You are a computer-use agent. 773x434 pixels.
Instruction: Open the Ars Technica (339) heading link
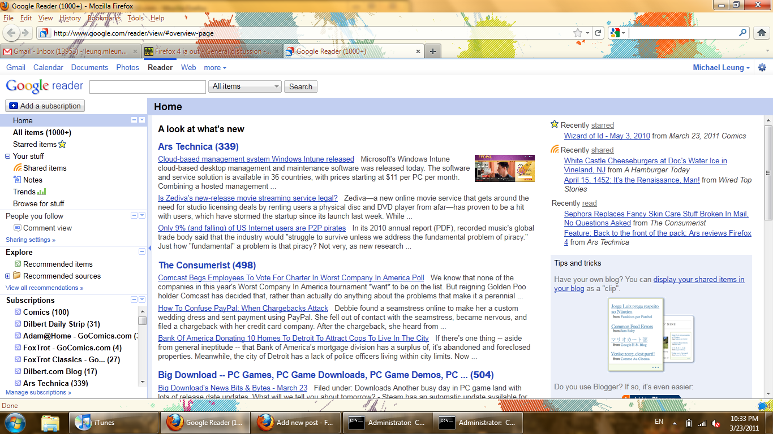tap(199, 146)
